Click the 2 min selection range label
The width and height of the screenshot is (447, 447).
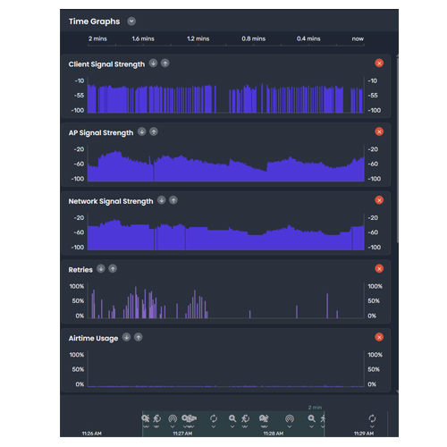point(315,408)
